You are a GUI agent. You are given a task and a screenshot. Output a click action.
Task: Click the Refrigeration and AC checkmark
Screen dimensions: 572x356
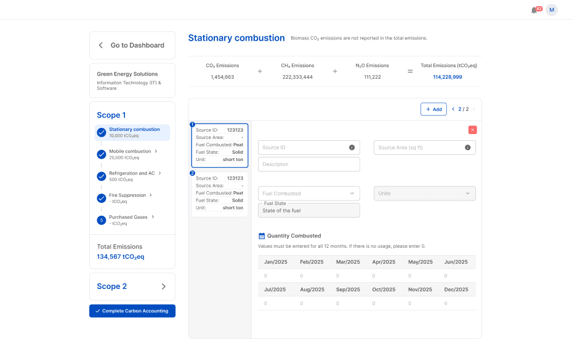(101, 176)
